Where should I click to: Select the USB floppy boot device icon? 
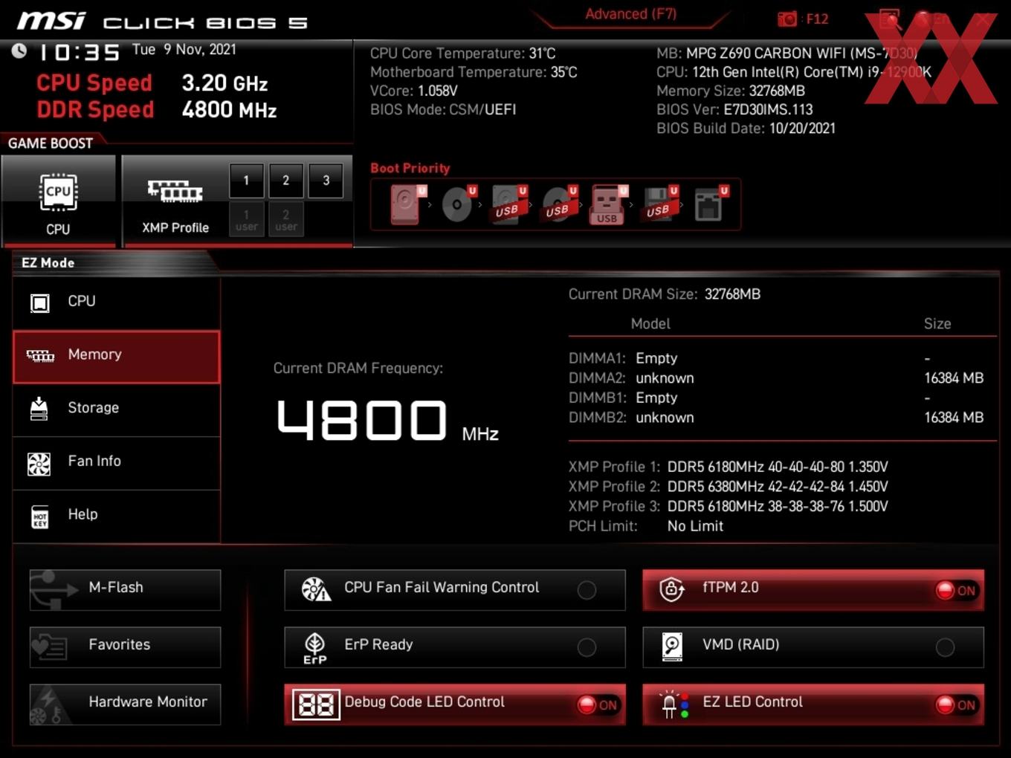point(659,204)
